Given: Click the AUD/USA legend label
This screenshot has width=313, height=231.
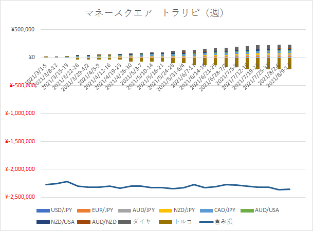Looking at the screenshot, I should point(267,210).
